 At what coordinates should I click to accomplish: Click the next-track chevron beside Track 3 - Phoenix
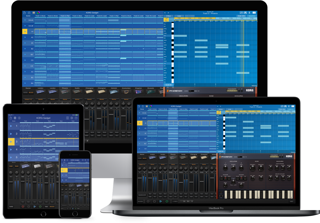(168, 13)
